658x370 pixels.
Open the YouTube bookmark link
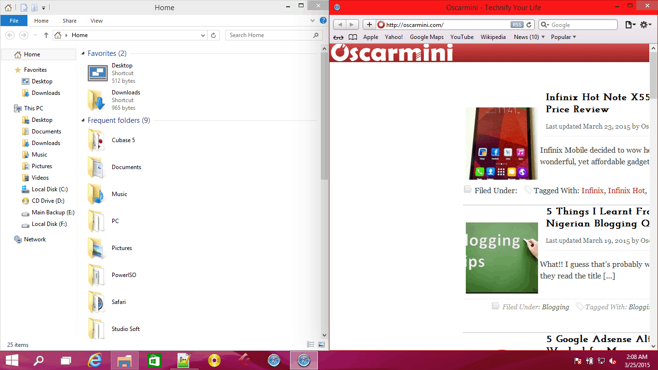click(461, 37)
